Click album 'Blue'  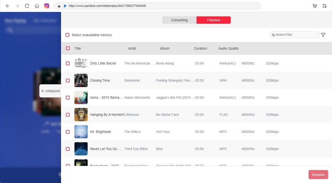pos(159,149)
